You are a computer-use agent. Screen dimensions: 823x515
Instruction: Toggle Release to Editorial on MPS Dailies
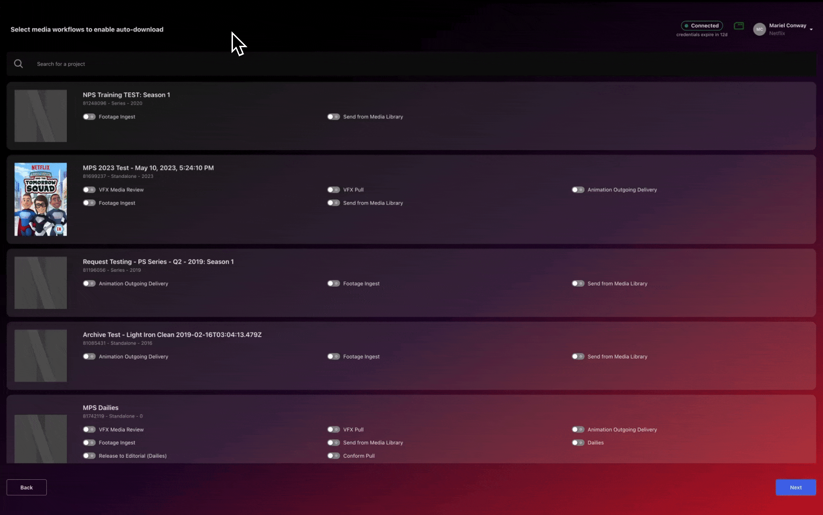point(89,455)
